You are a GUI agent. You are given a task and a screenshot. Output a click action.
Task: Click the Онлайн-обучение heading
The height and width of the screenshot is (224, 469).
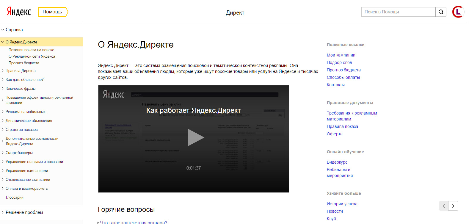(345, 152)
